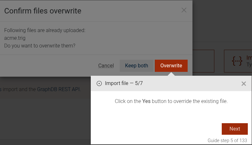Click the bold Yes word in guide
The width and height of the screenshot is (252, 145).
coord(146,101)
